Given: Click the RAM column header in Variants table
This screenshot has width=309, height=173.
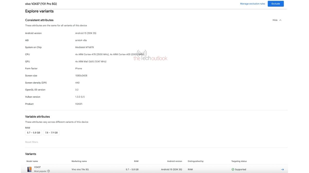Looking at the screenshot, I should point(136,161).
